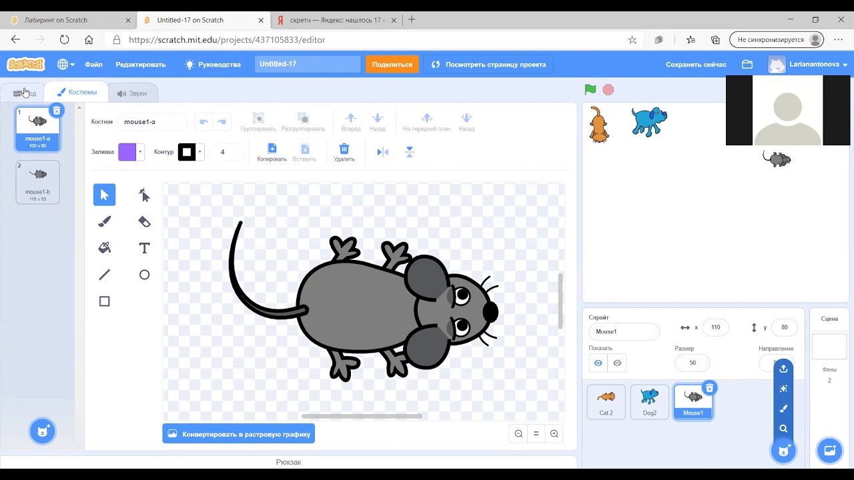Viewport: 854px width, 480px height.
Task: Edit the sprite name field Mouse1
Action: (x=624, y=331)
